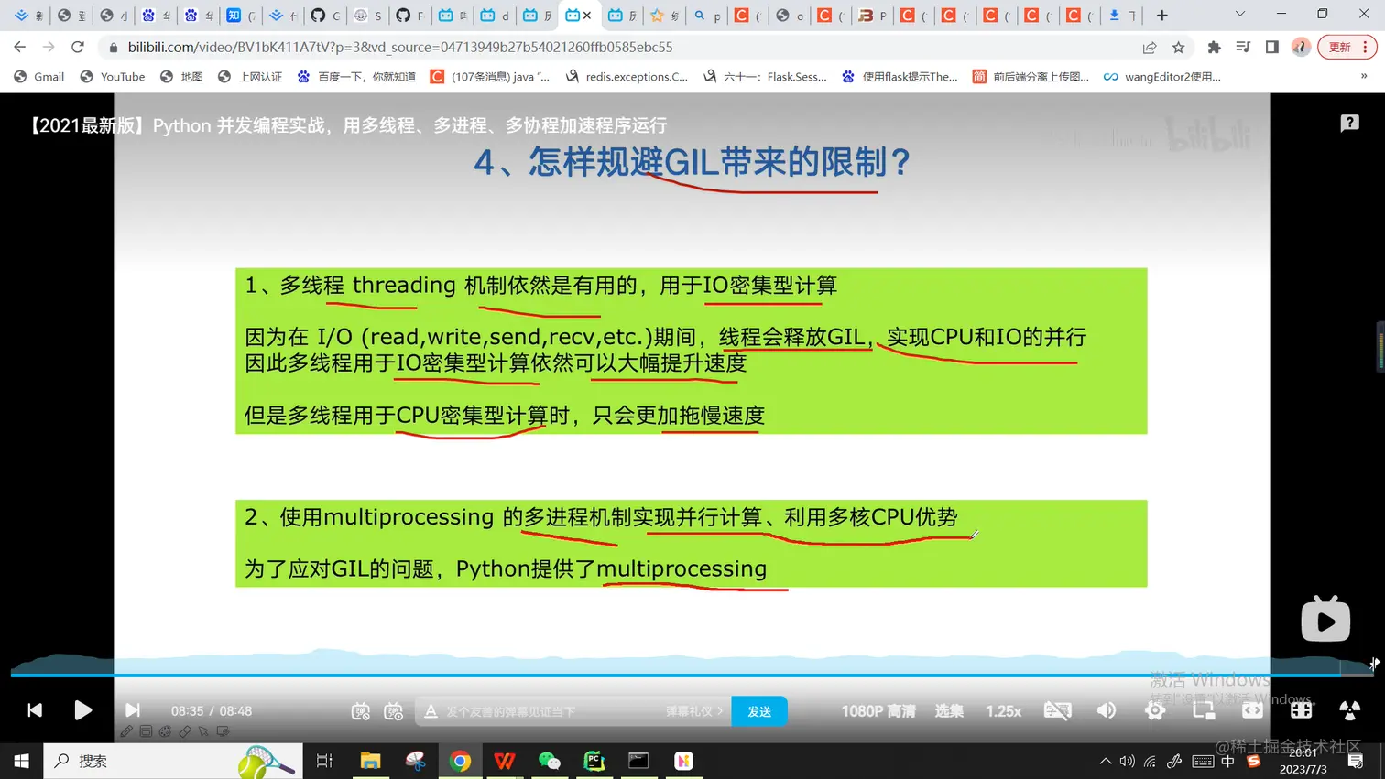Open the player settings gear

pyautogui.click(x=1155, y=710)
